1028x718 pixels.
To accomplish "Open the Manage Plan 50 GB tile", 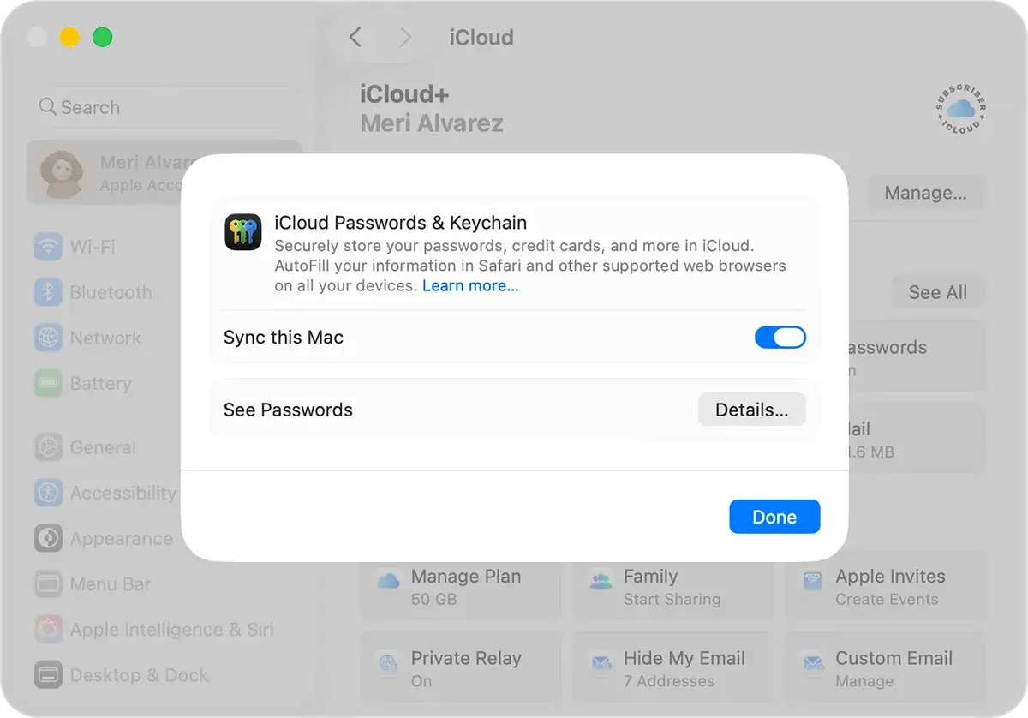I will [461, 588].
